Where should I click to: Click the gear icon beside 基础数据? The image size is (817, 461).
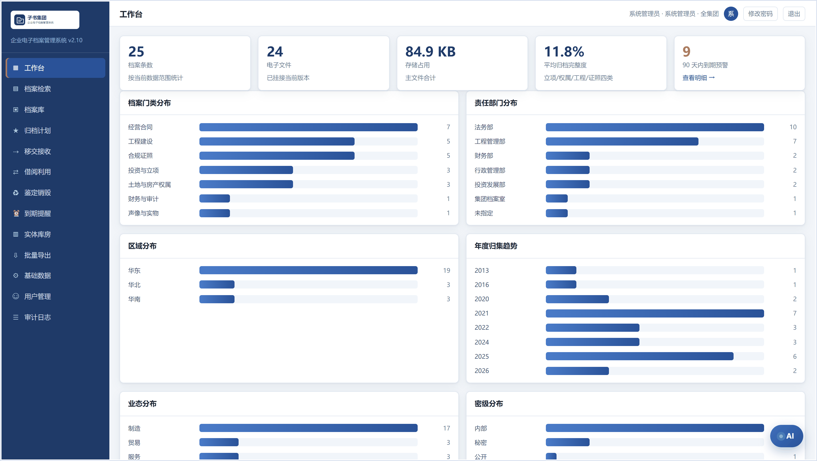16,275
